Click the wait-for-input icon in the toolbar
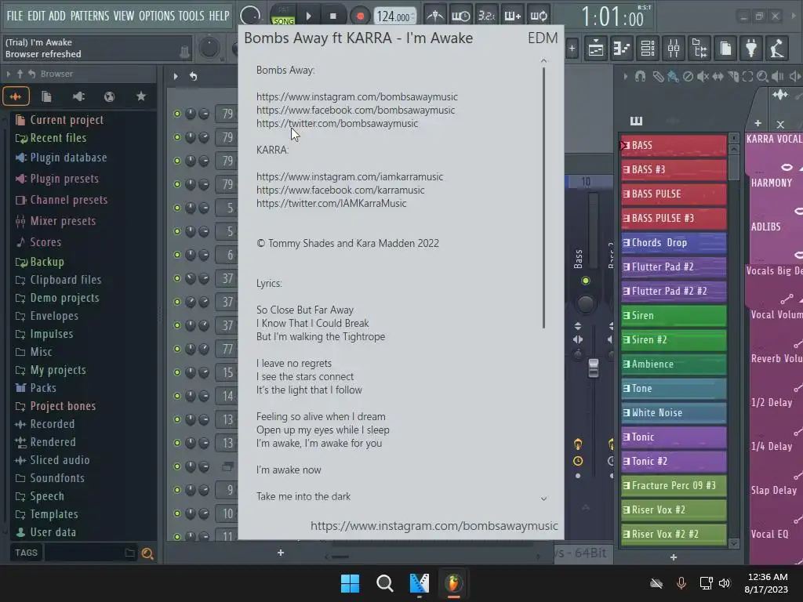The width and height of the screenshot is (803, 602). (460, 16)
